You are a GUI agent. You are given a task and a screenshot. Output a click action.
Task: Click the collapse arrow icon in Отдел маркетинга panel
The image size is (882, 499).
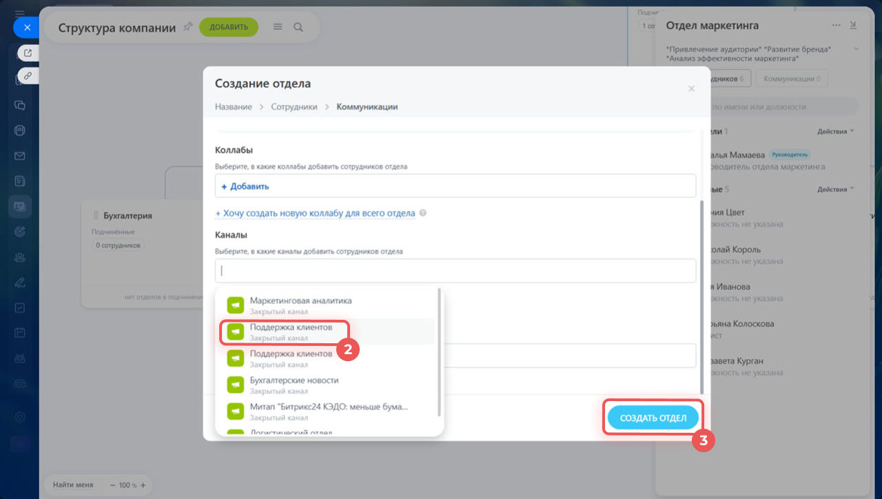pos(853,25)
